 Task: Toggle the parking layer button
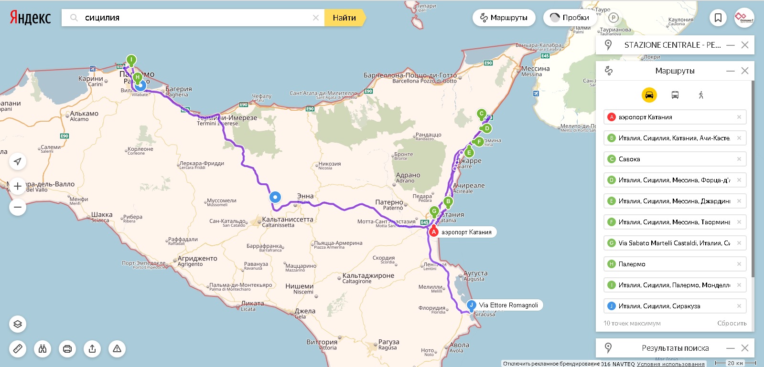pyautogui.click(x=613, y=18)
